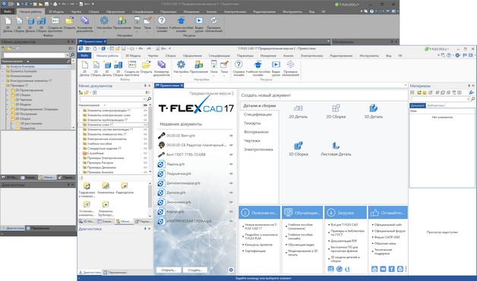Create Листовая Деталь from the welcome page
The height and width of the screenshot is (281, 477).
click(336, 148)
